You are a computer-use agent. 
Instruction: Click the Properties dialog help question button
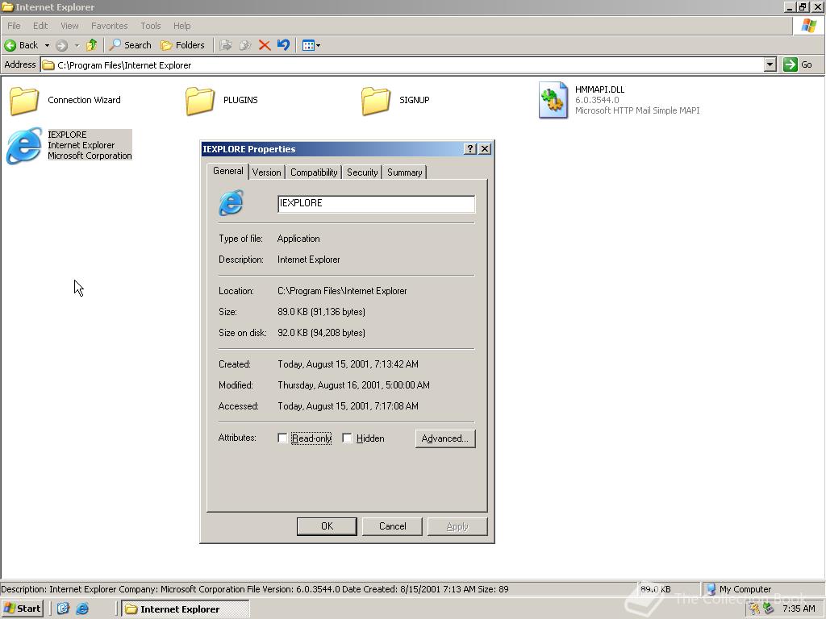[470, 149]
